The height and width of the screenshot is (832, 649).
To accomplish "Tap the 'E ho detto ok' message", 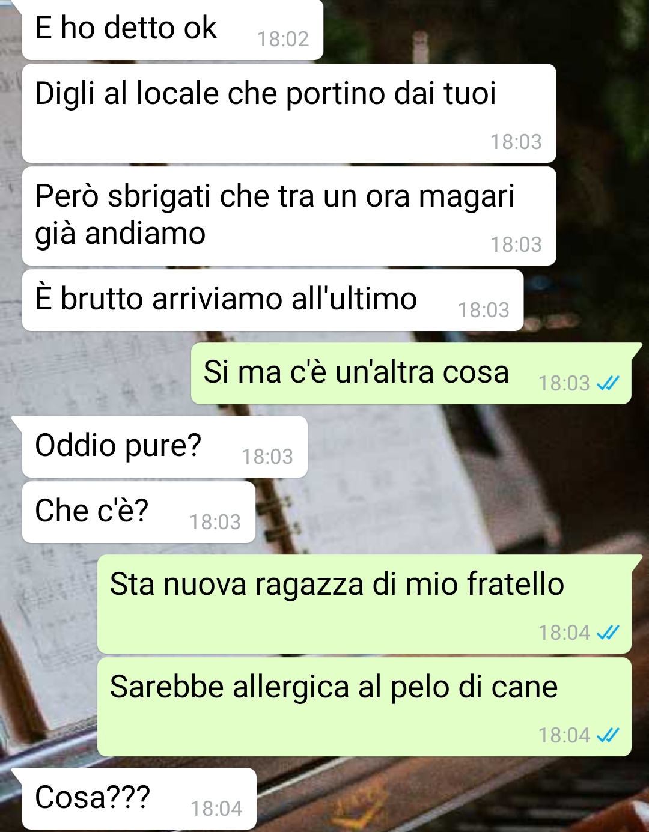I will (172, 29).
